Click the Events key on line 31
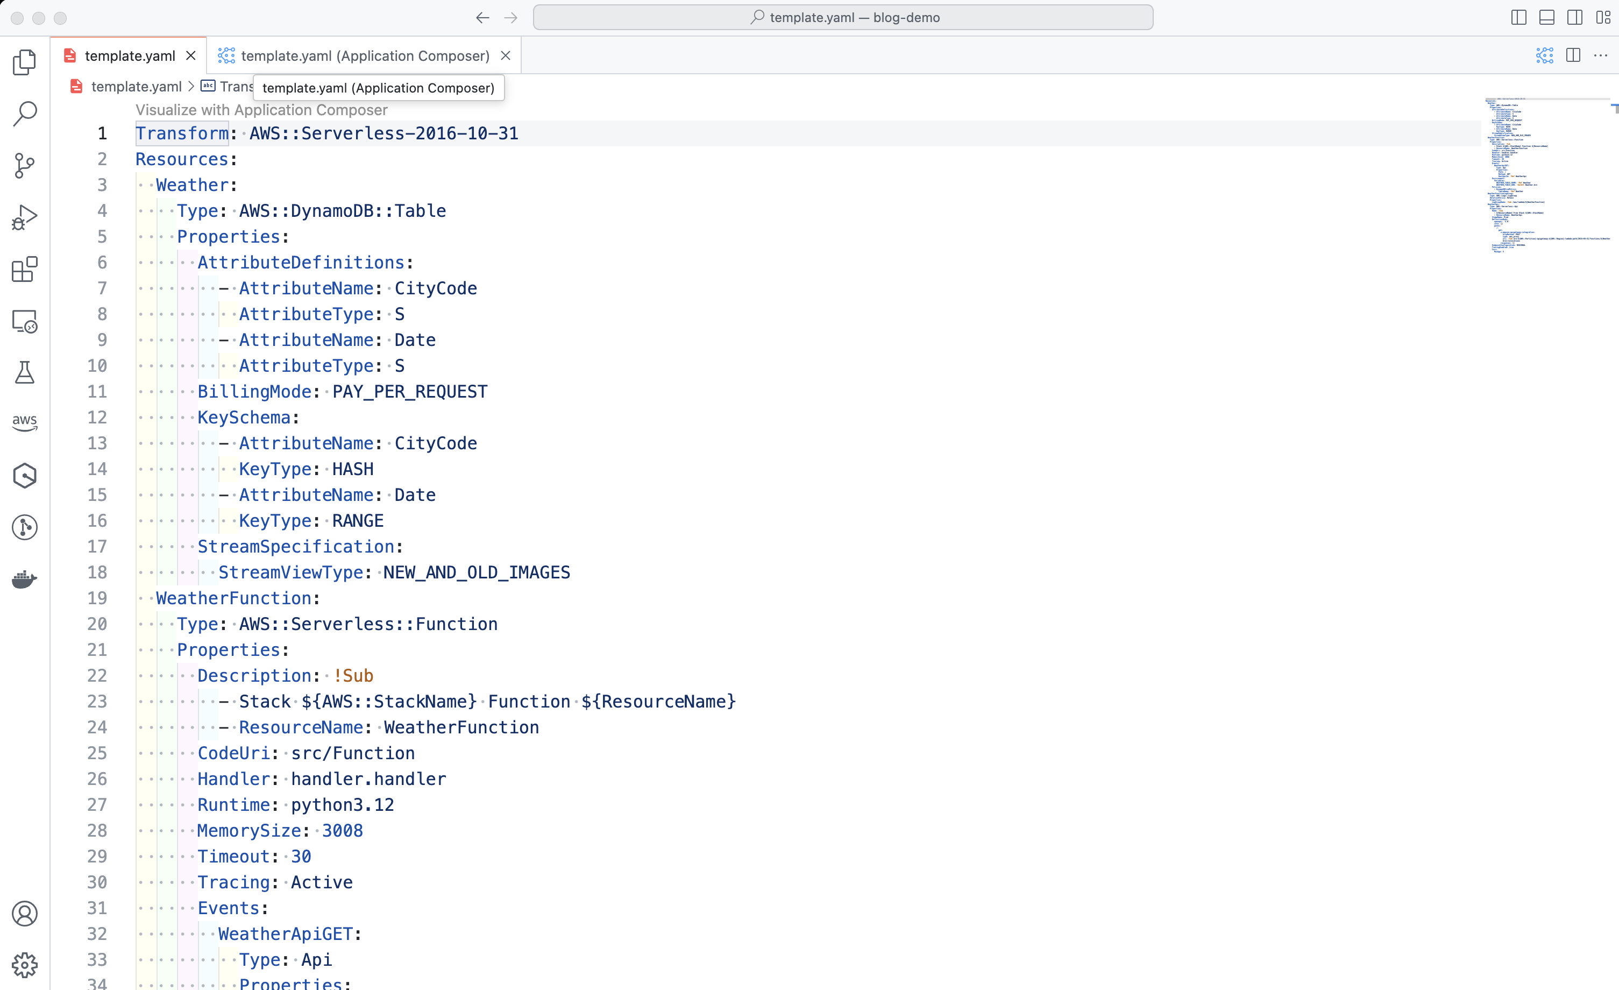The height and width of the screenshot is (990, 1619). tap(229, 908)
